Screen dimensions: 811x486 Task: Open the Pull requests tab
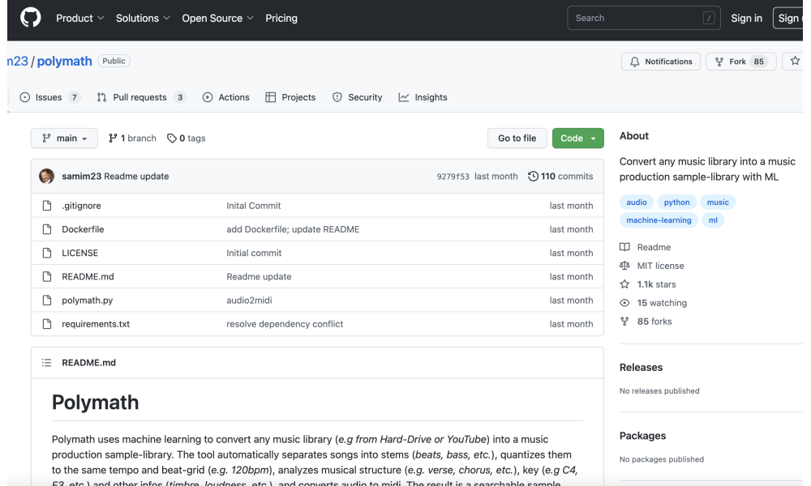[140, 97]
